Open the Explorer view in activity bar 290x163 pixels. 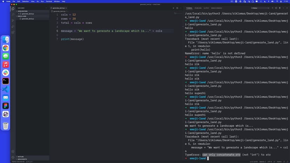tap(13, 9)
